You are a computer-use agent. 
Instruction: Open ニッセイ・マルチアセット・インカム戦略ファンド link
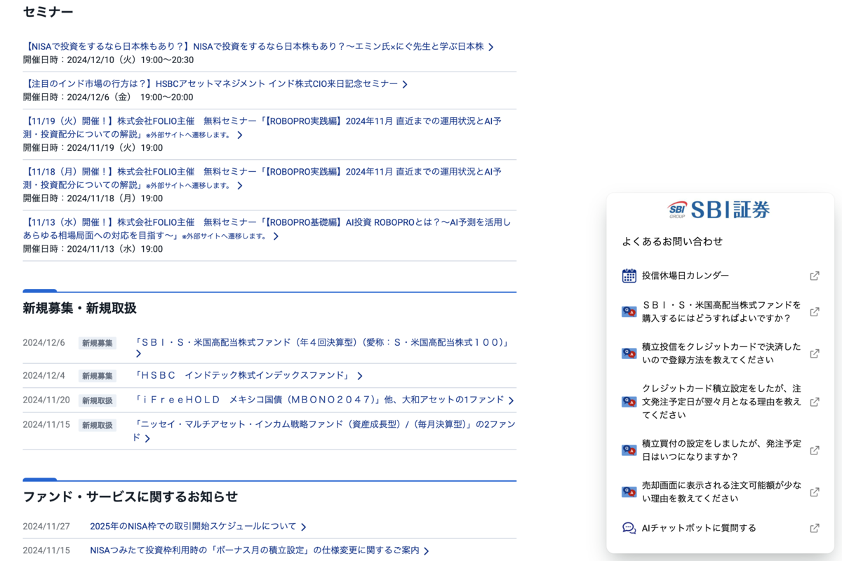(324, 431)
